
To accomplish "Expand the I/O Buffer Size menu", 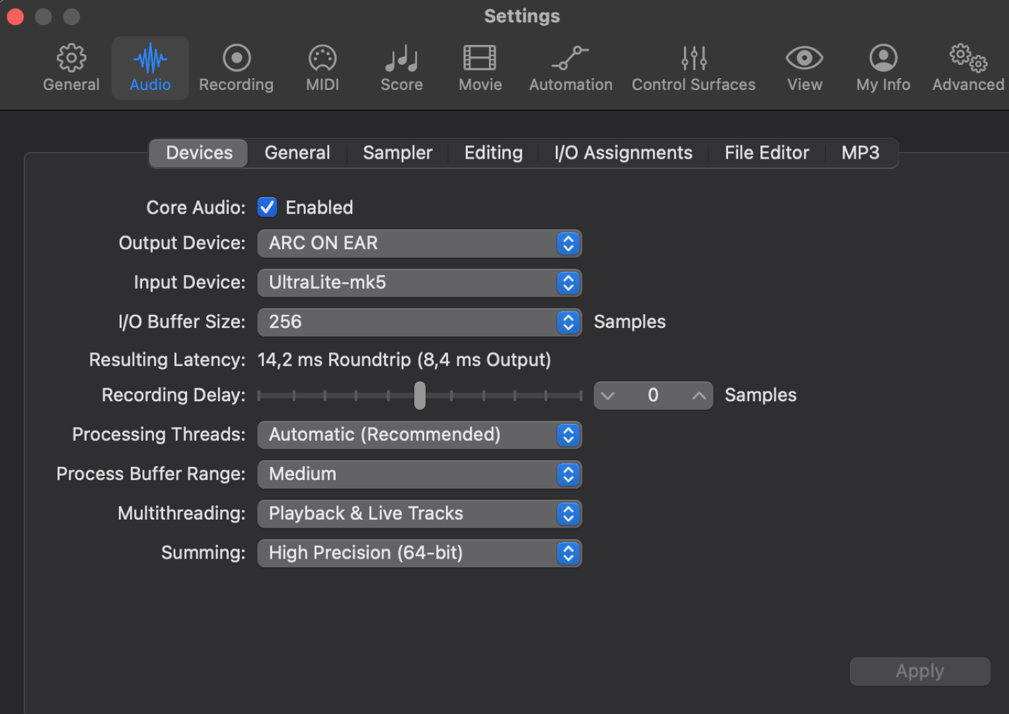I will point(419,322).
